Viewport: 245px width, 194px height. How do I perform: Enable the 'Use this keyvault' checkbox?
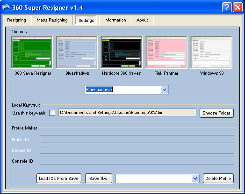[x=52, y=113]
